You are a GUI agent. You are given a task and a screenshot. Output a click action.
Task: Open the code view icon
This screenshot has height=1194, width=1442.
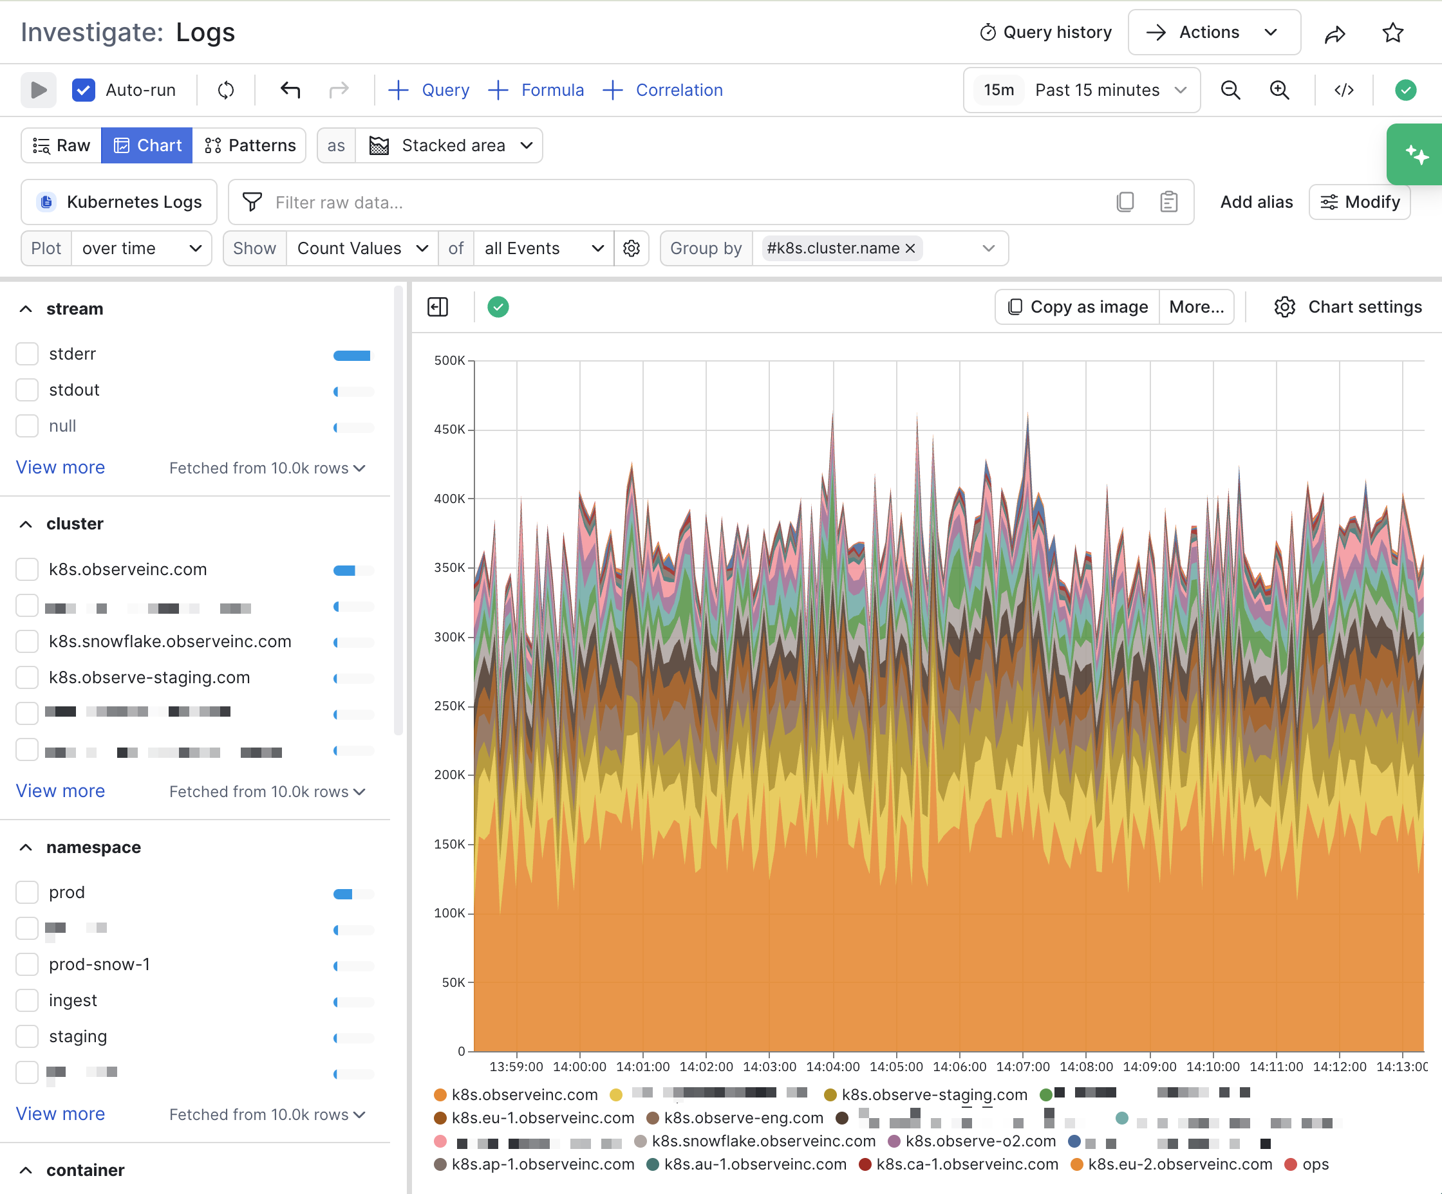[x=1344, y=90]
